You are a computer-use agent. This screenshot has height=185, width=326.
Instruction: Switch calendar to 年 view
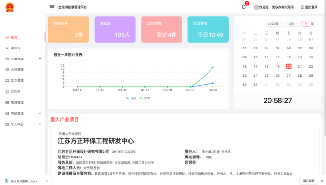(312, 24)
